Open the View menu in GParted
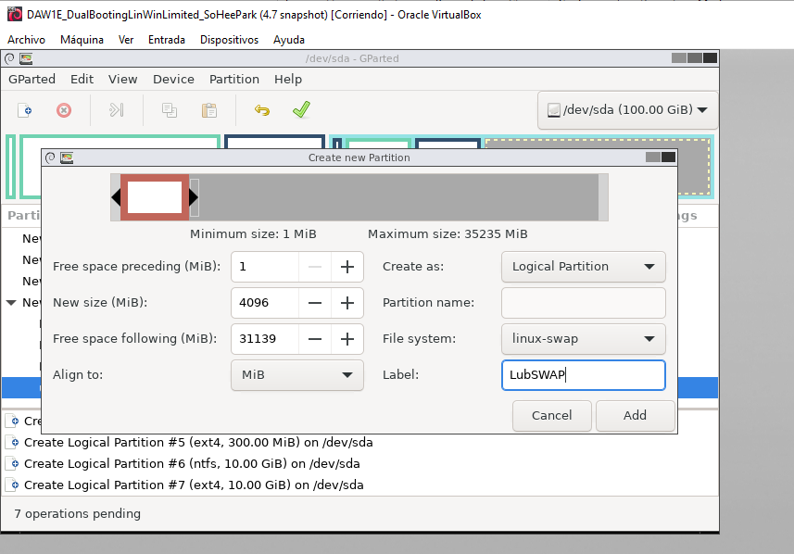Viewport: 794px width, 554px height. tap(122, 80)
